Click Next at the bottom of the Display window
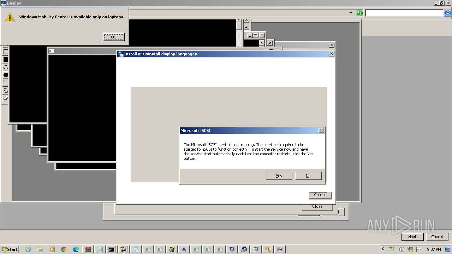Screen dimensions: 452x254 point(412,237)
